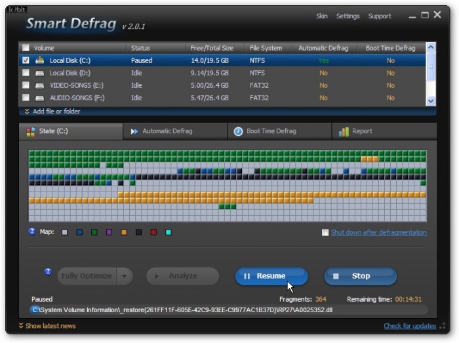The image size is (459, 343).
Task: Click Shut down after defragmentation link
Action: click(x=379, y=232)
